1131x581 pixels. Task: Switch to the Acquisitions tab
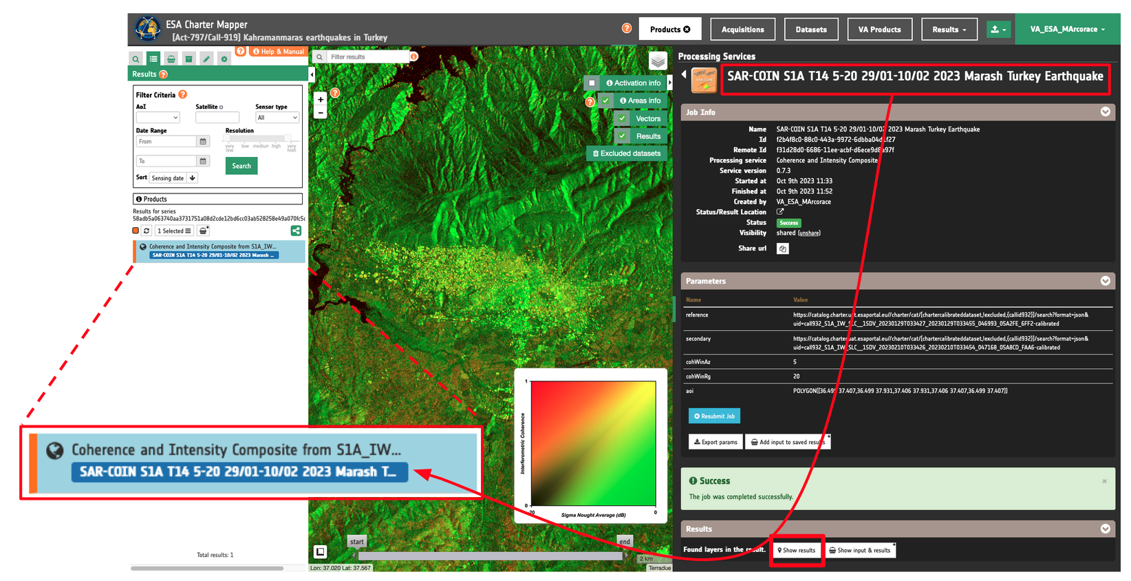(743, 30)
